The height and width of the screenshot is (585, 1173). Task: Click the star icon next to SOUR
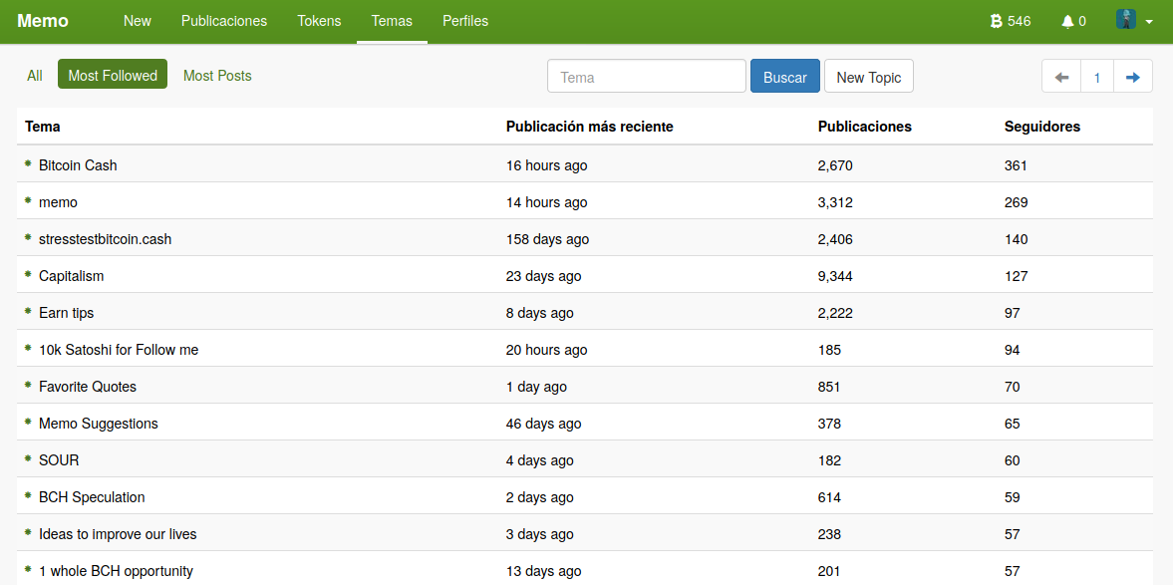click(x=28, y=459)
